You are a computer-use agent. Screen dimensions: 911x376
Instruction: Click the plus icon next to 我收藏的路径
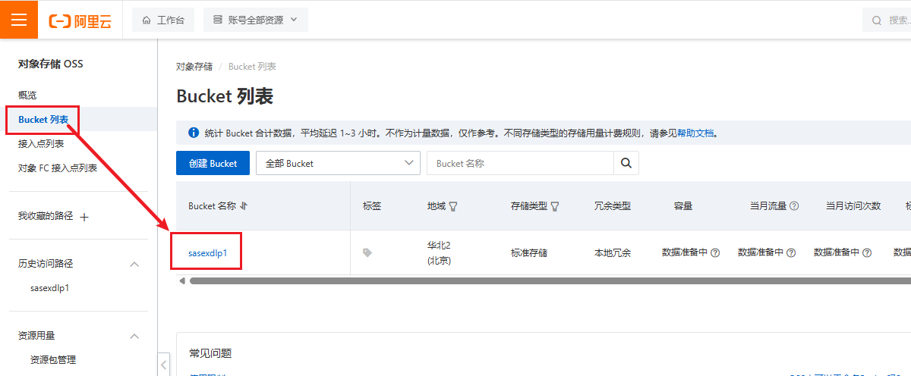(x=84, y=217)
